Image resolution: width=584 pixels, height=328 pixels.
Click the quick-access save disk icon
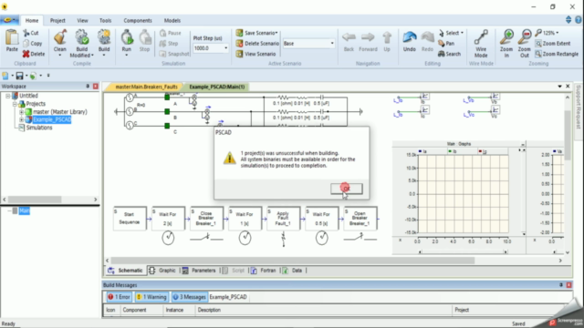click(x=19, y=76)
